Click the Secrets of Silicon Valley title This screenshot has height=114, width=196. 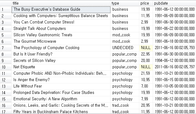[x=34, y=61]
